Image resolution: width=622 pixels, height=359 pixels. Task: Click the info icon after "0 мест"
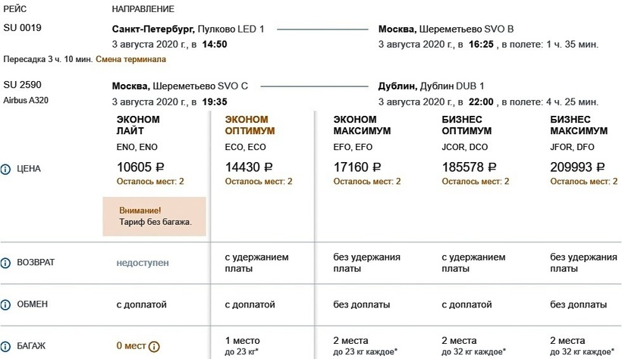coord(155,347)
